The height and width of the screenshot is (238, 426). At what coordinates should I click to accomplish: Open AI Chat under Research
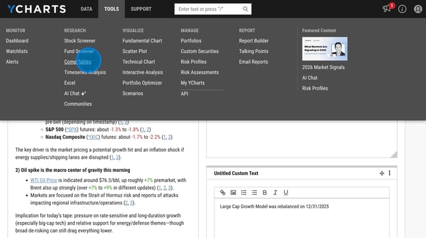[75, 94]
